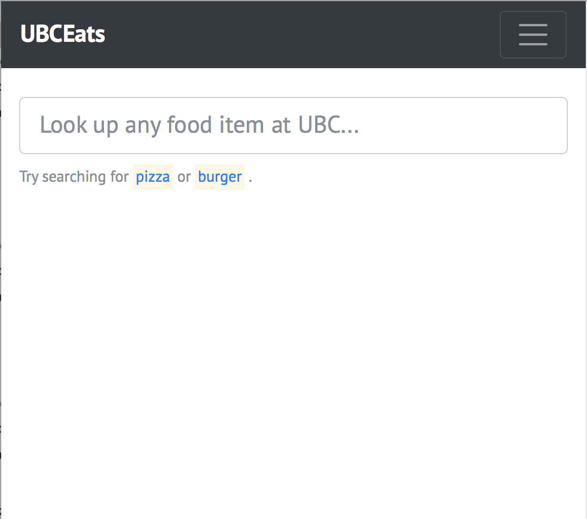Place cursor in the UBC food search input

pos(293,126)
